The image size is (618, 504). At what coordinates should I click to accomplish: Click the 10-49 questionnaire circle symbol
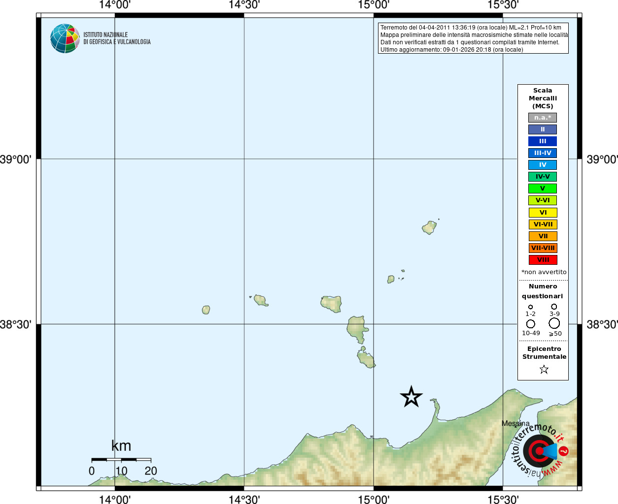[531, 324]
